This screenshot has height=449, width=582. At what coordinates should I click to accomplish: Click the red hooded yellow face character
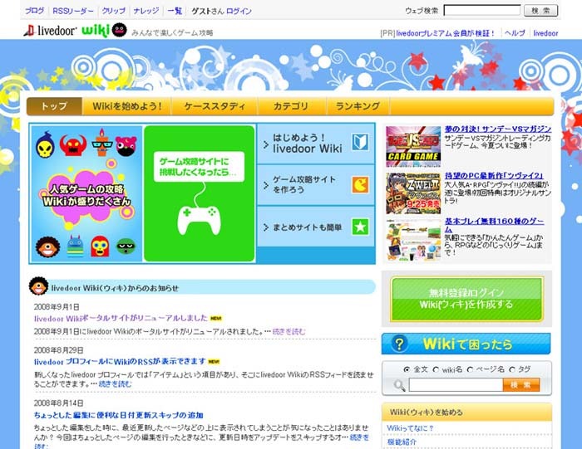(x=100, y=246)
